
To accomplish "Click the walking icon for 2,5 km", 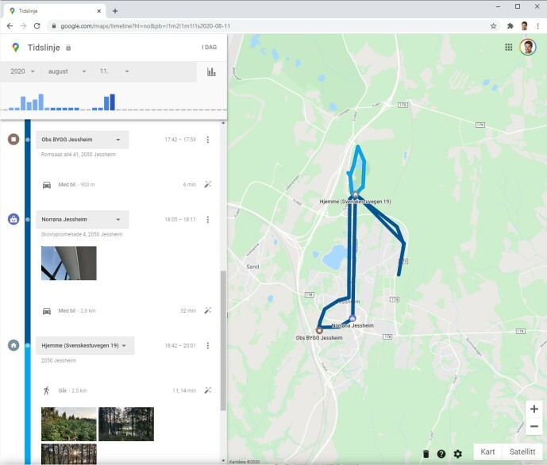I will [x=46, y=390].
